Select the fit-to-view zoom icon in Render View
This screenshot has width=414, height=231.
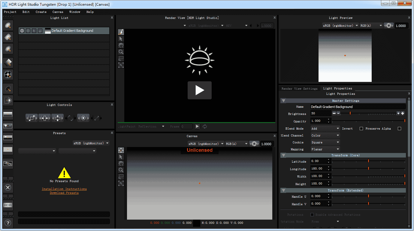click(x=121, y=65)
